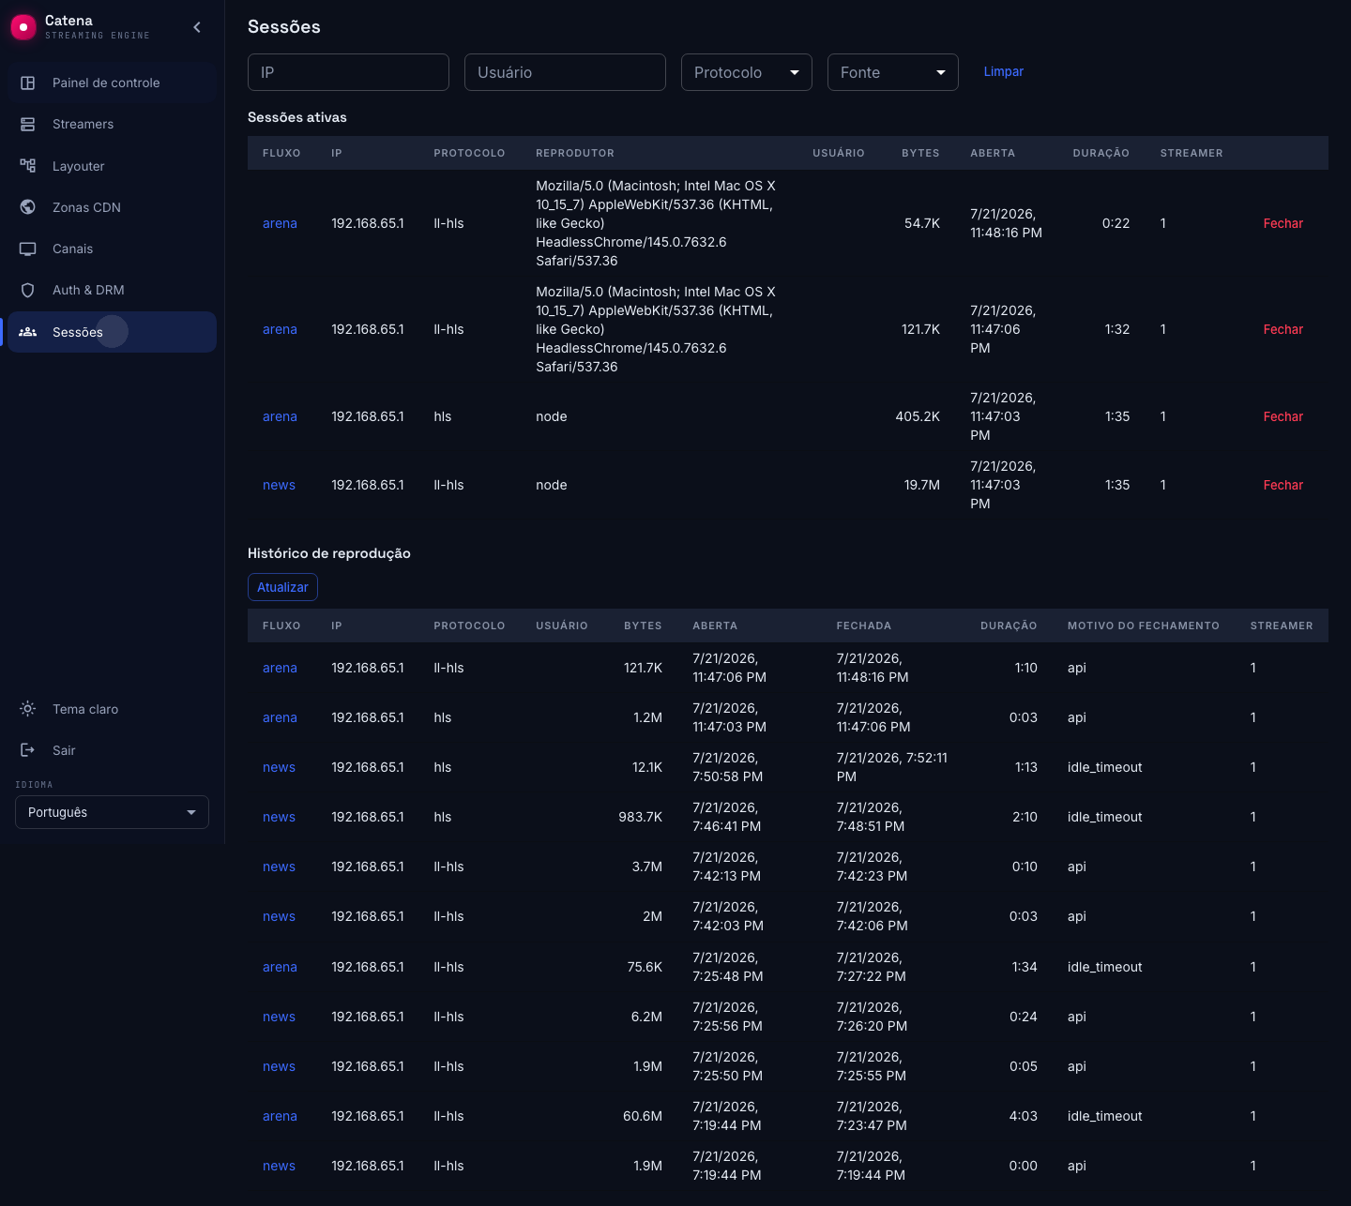Open the Fonte filter dropdown

point(893,72)
